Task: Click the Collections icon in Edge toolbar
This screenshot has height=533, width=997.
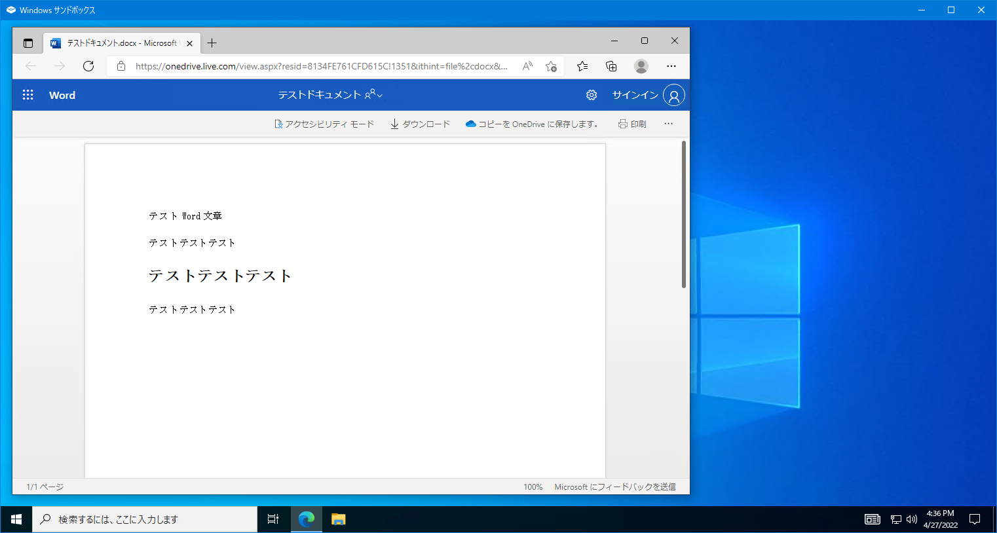Action: tap(611, 66)
